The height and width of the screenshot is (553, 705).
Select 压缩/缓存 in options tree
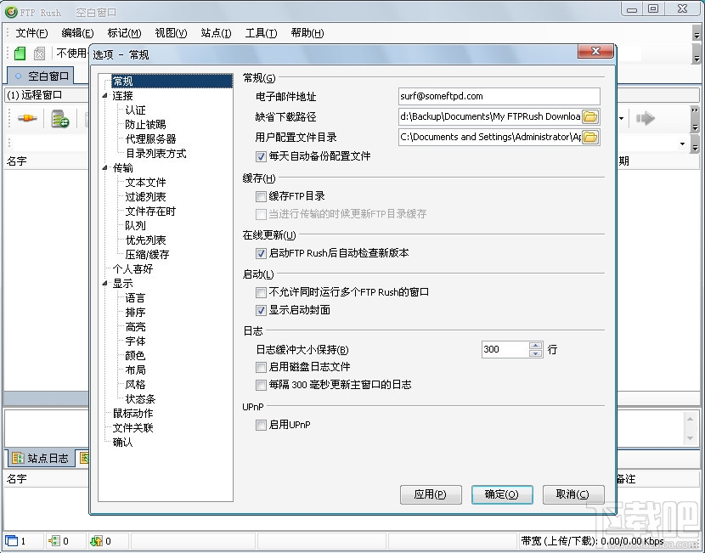(147, 255)
